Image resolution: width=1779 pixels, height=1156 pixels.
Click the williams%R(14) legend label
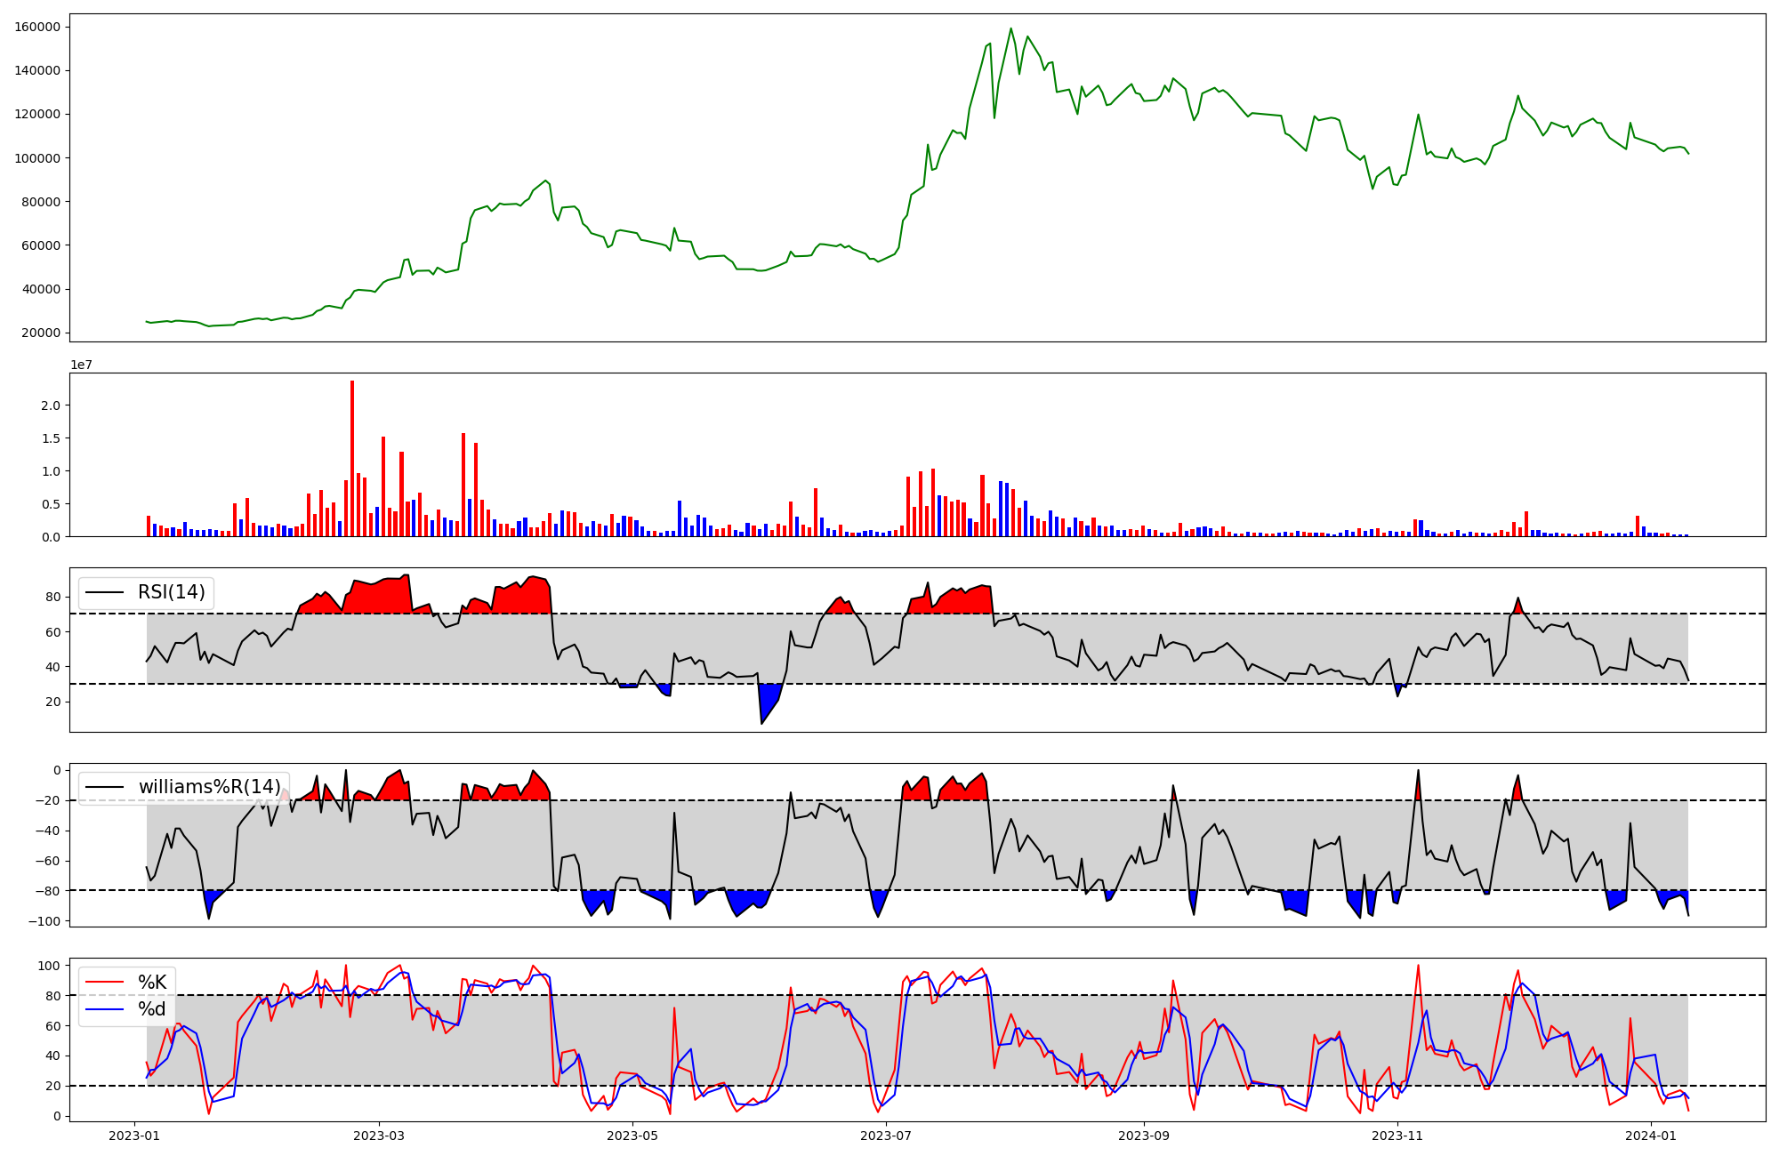click(209, 787)
